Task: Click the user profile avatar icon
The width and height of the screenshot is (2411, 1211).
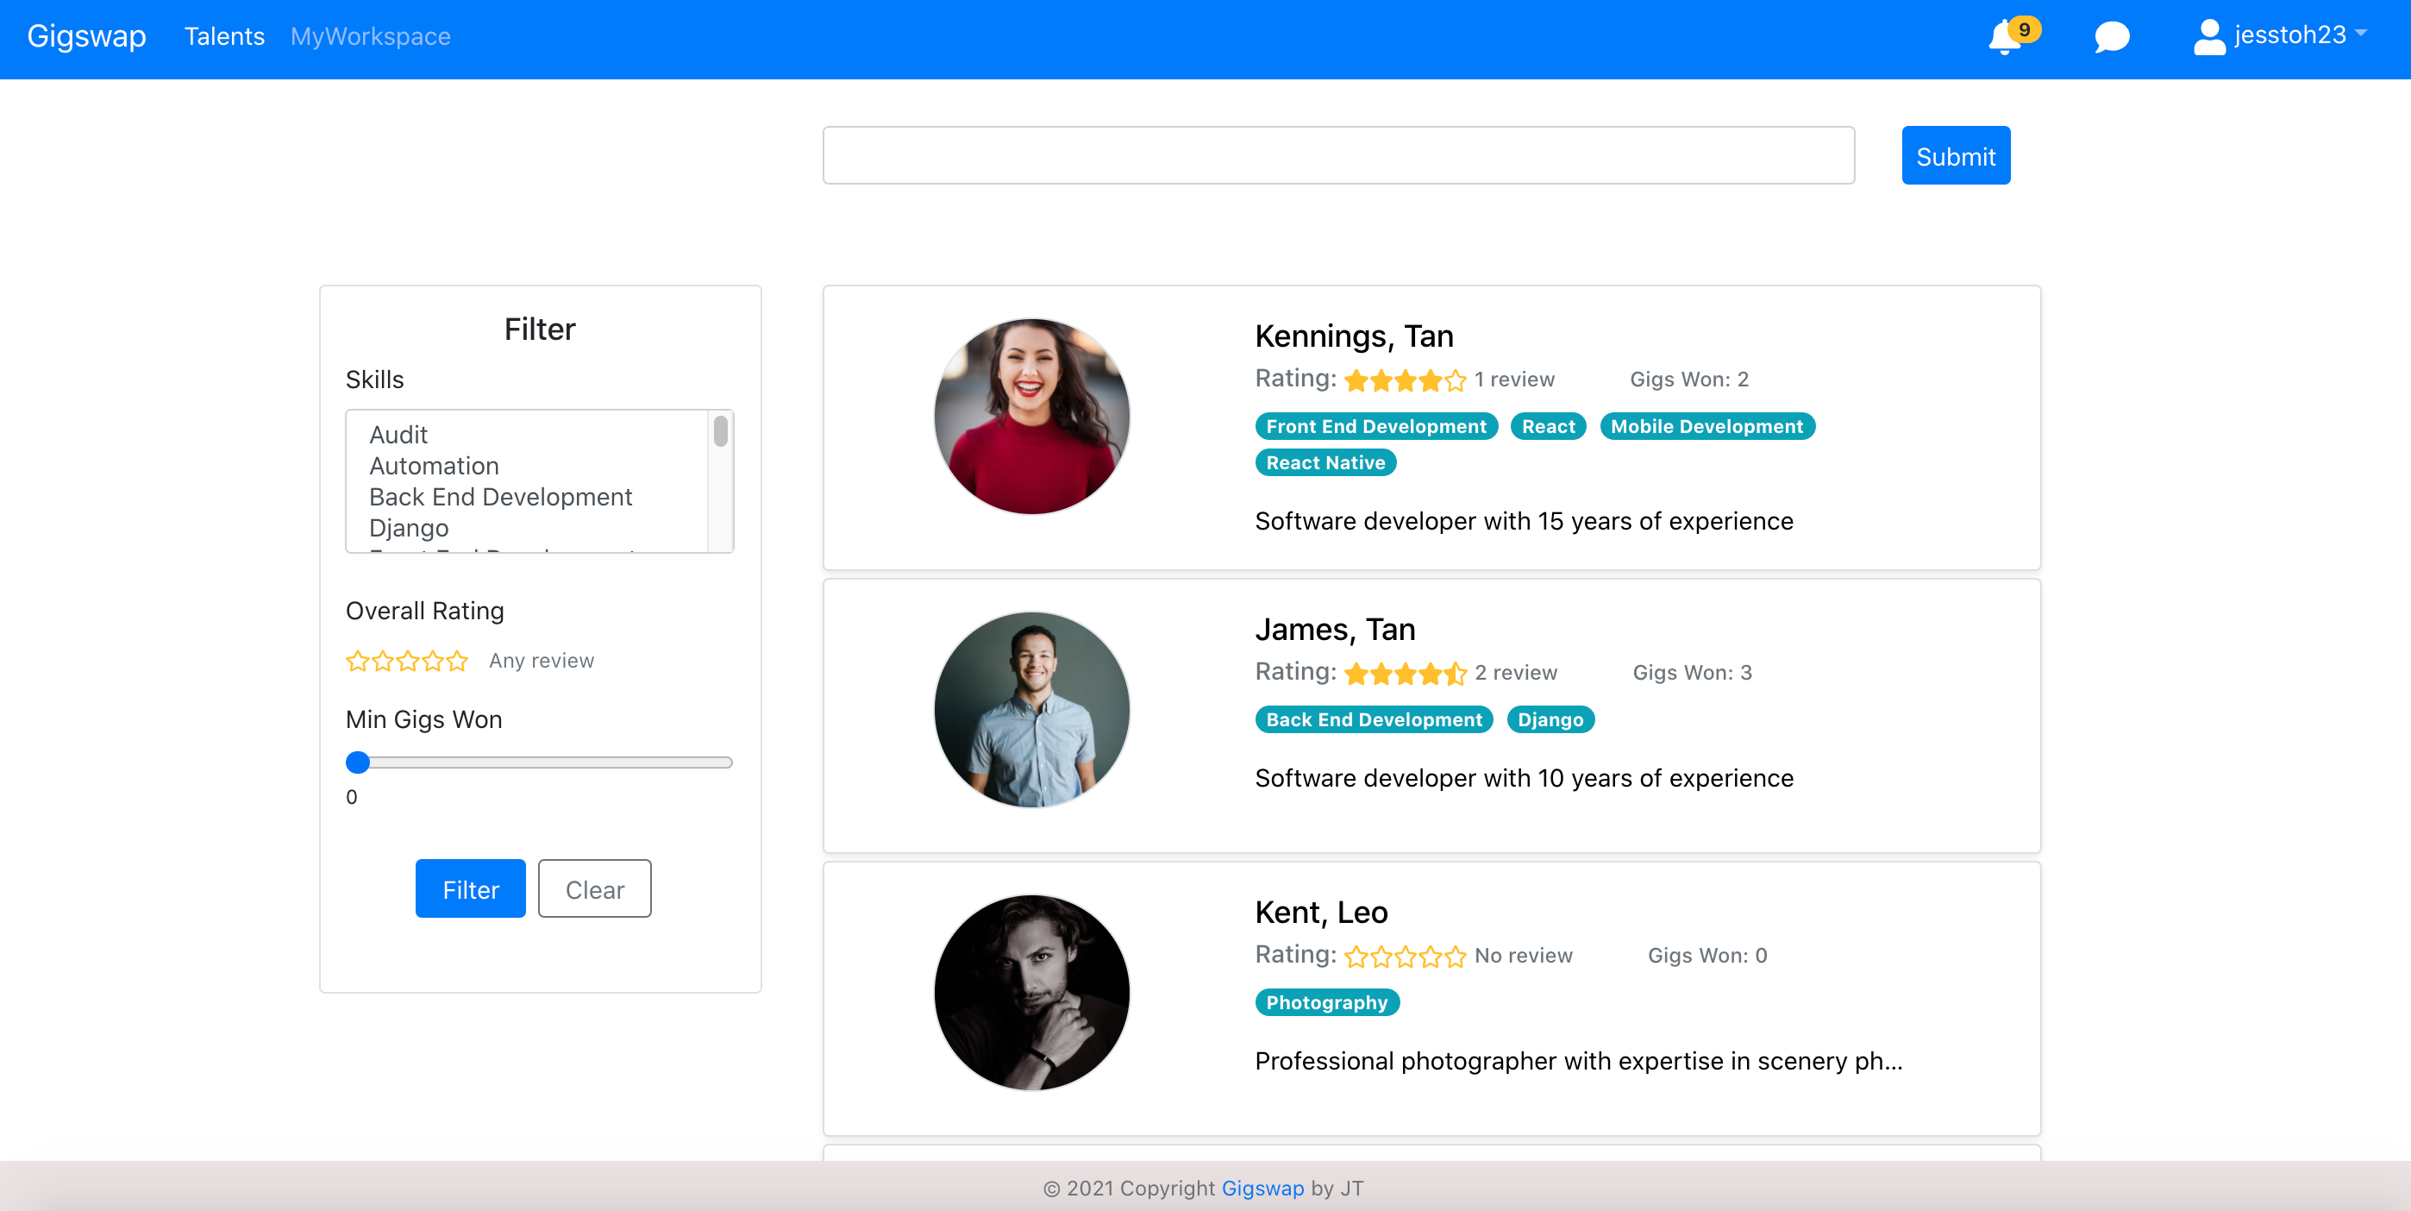Action: 2209,37
